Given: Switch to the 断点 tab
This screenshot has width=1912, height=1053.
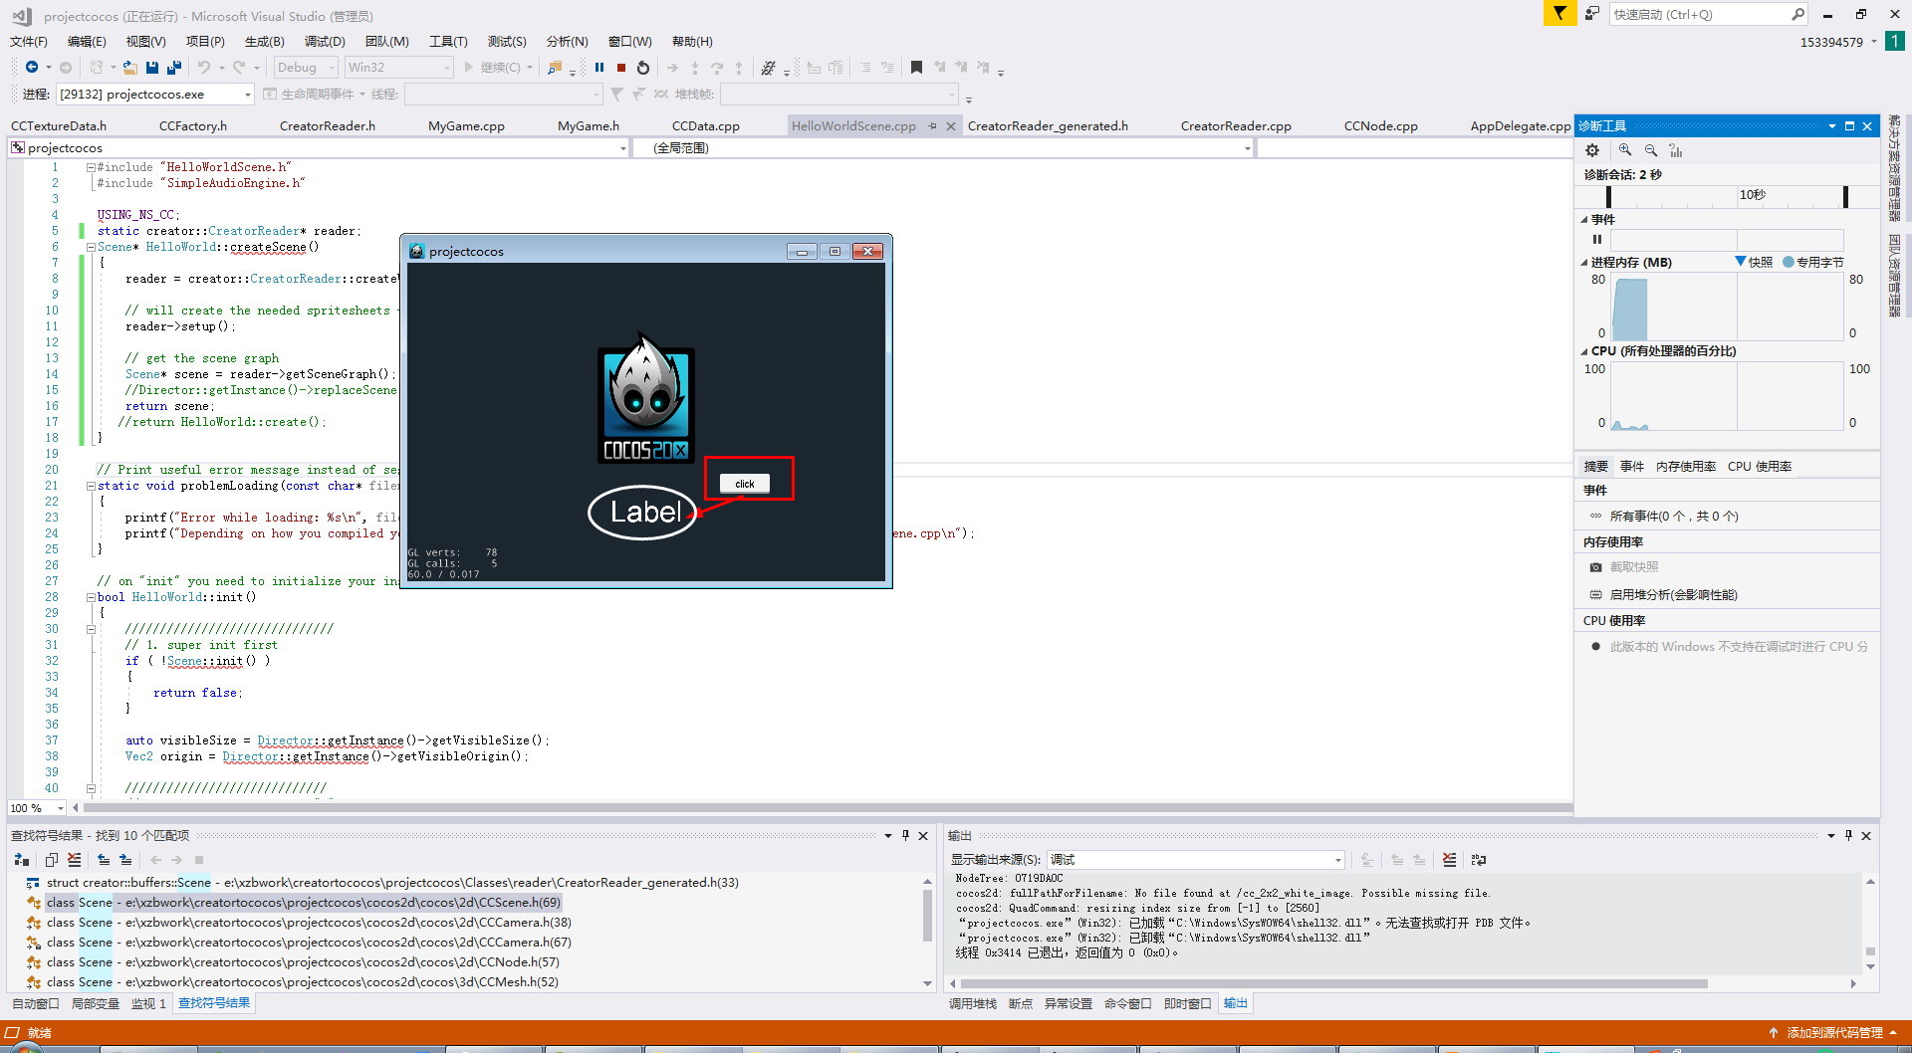Looking at the screenshot, I should tap(1020, 1004).
